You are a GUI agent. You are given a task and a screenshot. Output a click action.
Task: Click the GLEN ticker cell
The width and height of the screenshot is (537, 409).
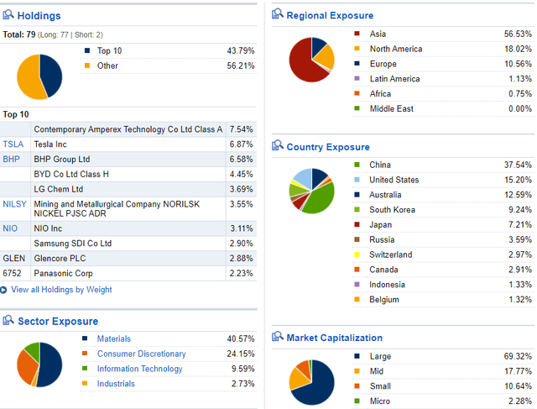tap(14, 258)
